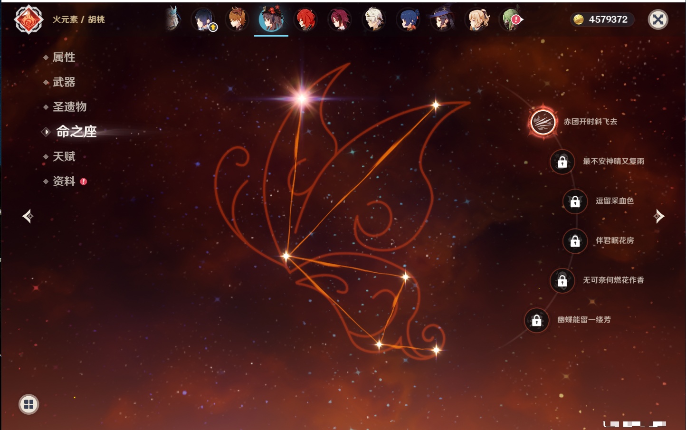
Task: Switch to the 武器 weapon tab
Action: [x=64, y=82]
